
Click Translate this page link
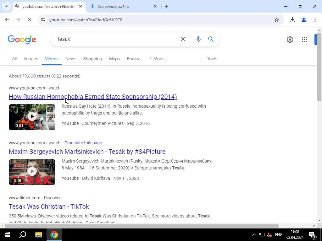83,143
